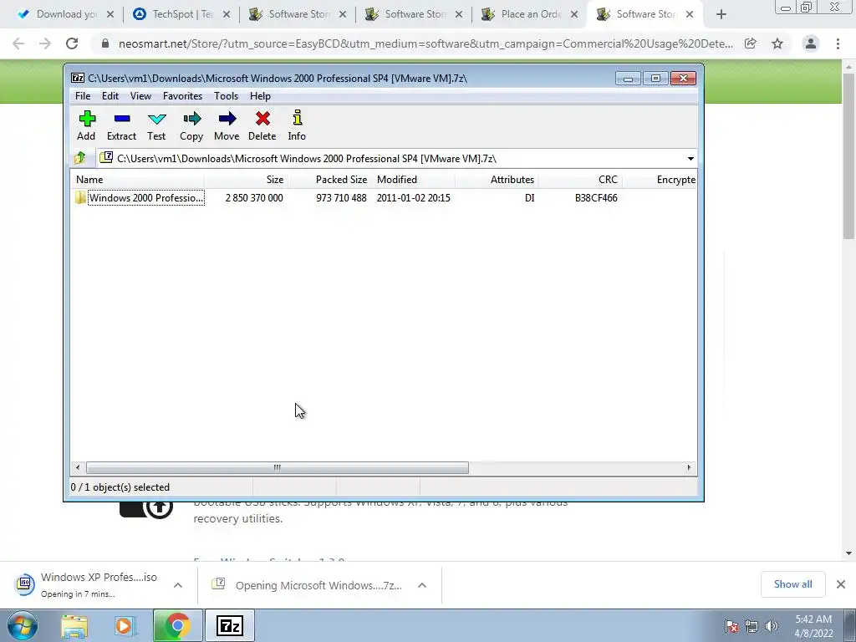Open the Windows Start orb
This screenshot has width=856, height=642.
[23, 625]
